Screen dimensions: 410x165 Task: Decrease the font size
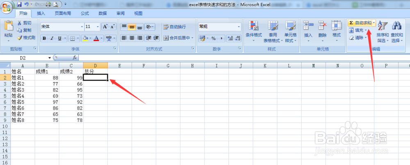pos(112,26)
